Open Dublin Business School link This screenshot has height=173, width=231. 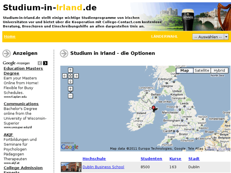[103, 167]
